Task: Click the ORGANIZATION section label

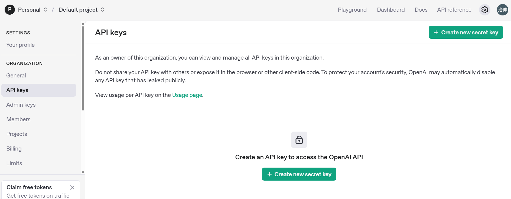Action: click(24, 63)
